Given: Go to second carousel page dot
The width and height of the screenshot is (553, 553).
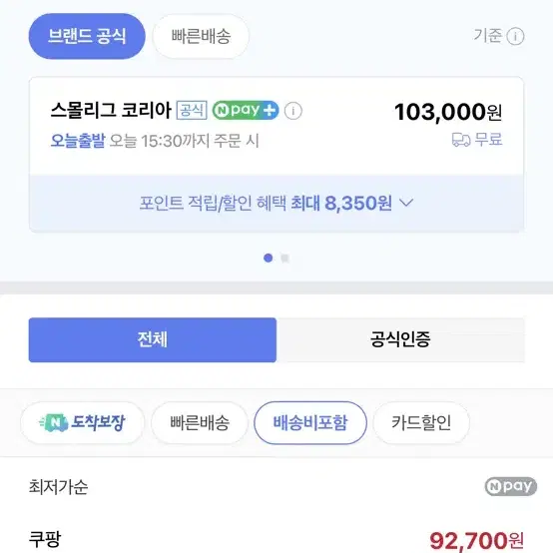Looking at the screenshot, I should [x=284, y=259].
